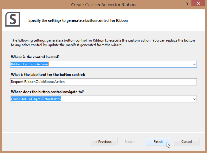Go back with the Previous button
Viewport: 207px width, 153px height.
[103, 142]
